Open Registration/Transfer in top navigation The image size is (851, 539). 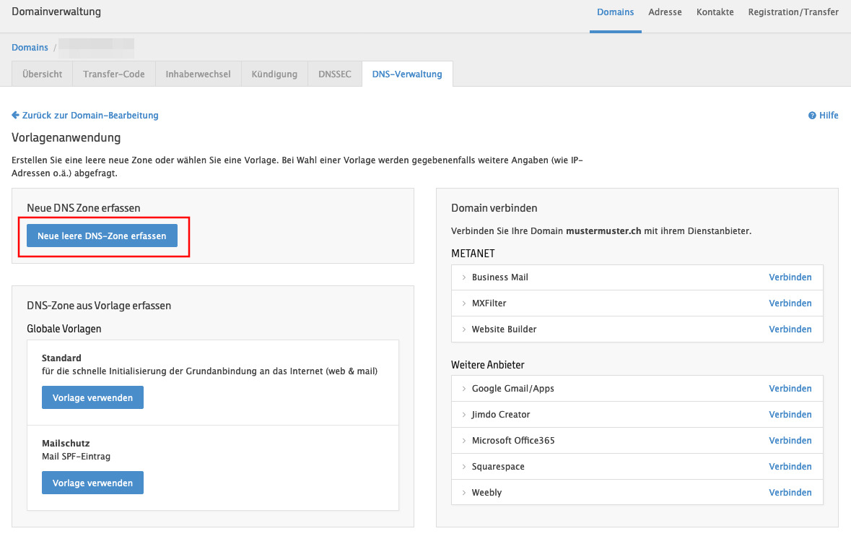(793, 12)
